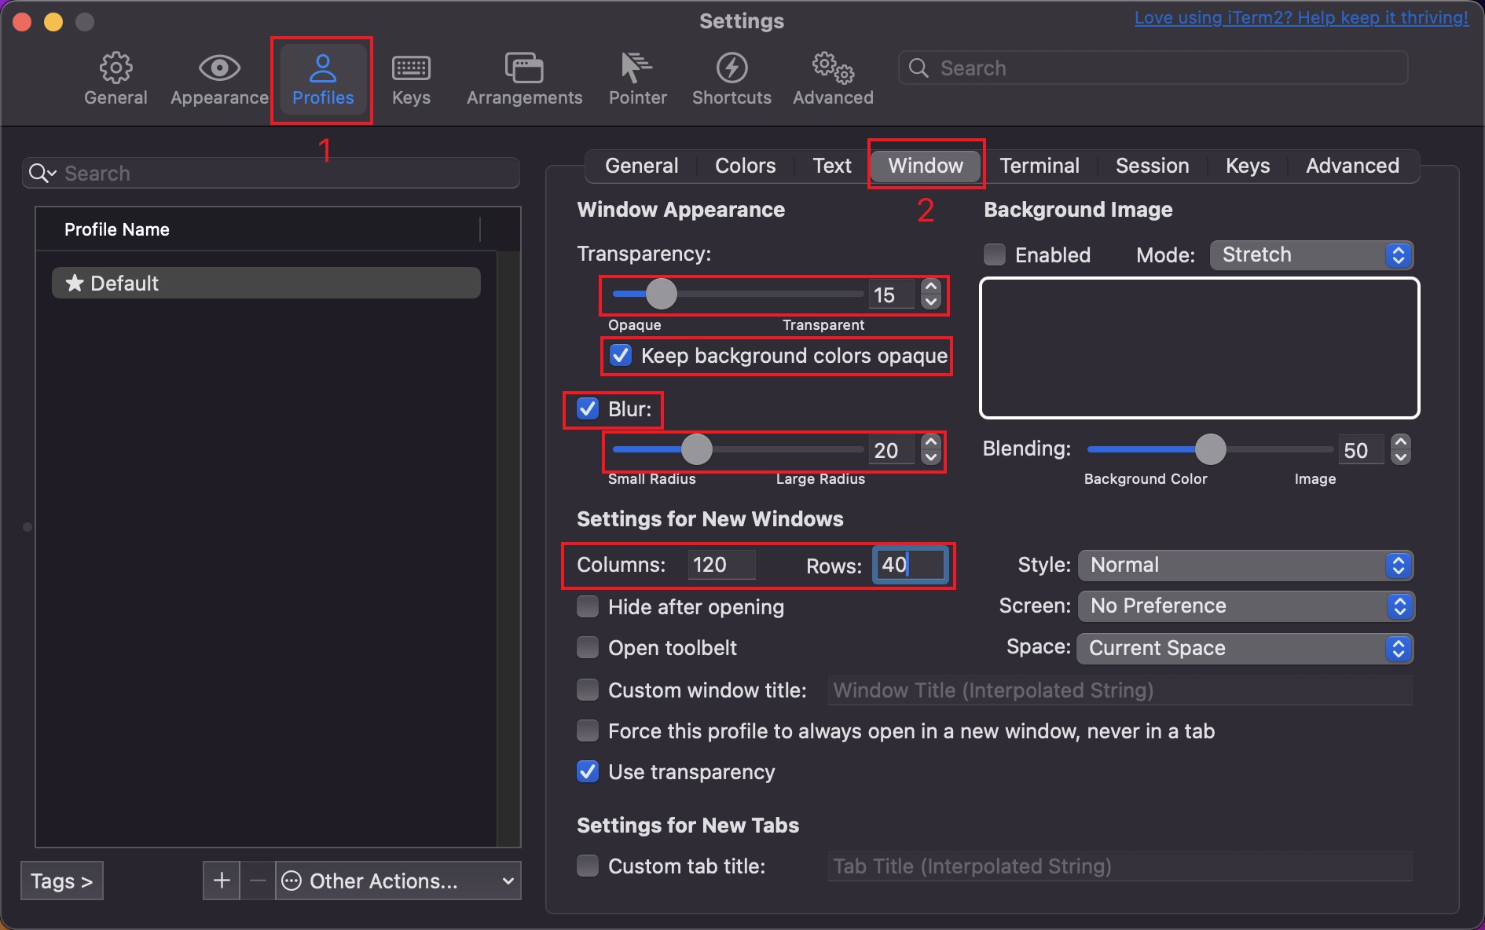Open Arrangements settings icon
The height and width of the screenshot is (930, 1485).
coord(524,68)
